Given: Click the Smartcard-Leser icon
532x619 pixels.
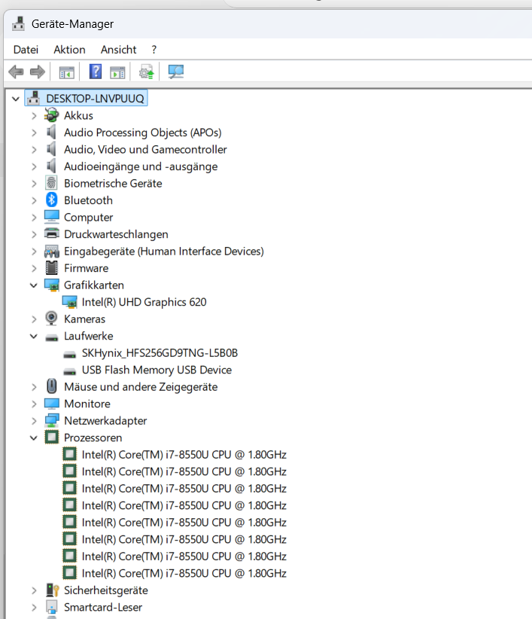Looking at the screenshot, I should tap(52, 607).
